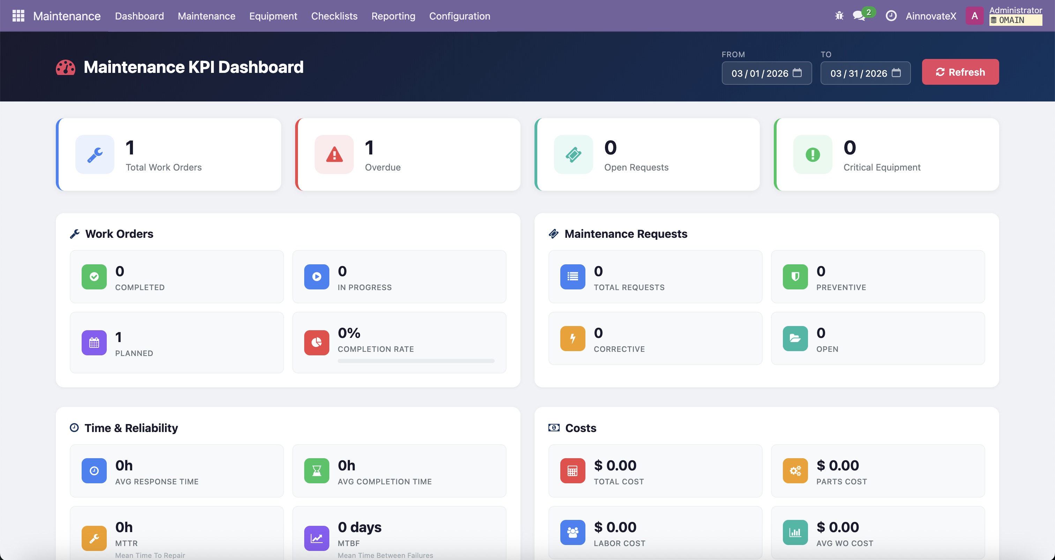Click the activities clock icon
The width and height of the screenshot is (1055, 560).
tap(891, 16)
